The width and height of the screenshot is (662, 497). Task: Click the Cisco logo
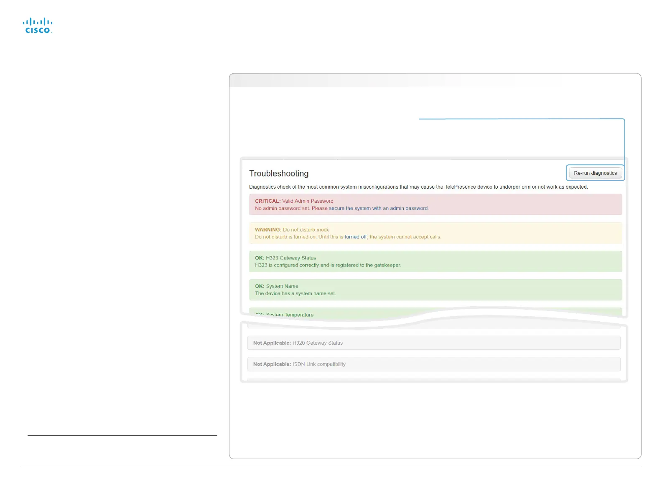[38, 26]
